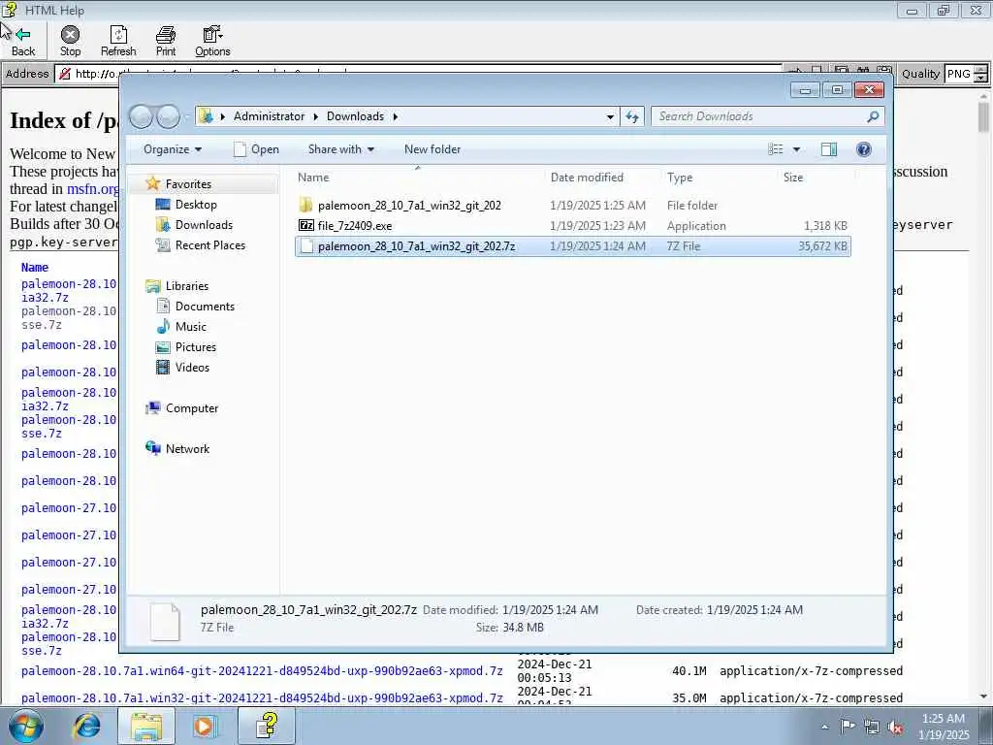The width and height of the screenshot is (993, 745).
Task: Expand the arrow after Administrator breadcrumb
Action: (x=315, y=116)
